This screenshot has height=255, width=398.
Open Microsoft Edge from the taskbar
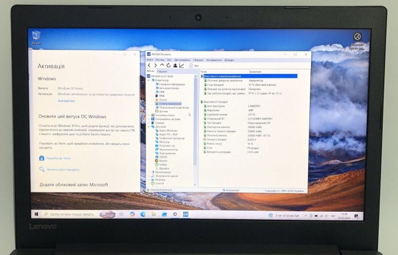tap(143, 214)
